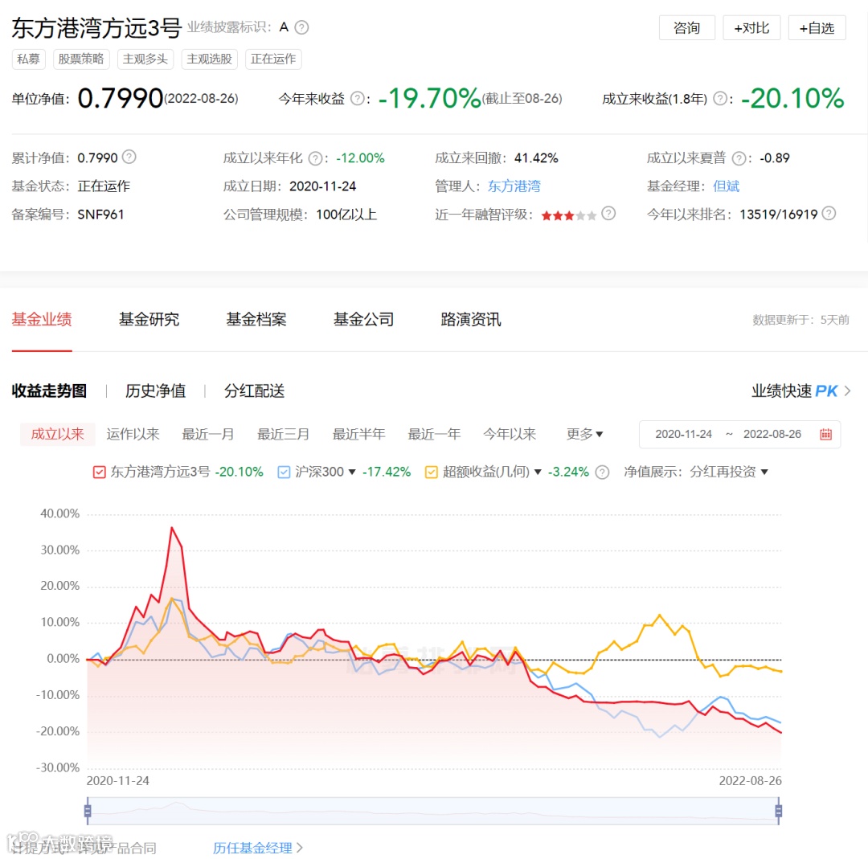Click the arrow after 业绩快速 PK
Image resolution: width=868 pixels, height=859 pixels.
848,391
